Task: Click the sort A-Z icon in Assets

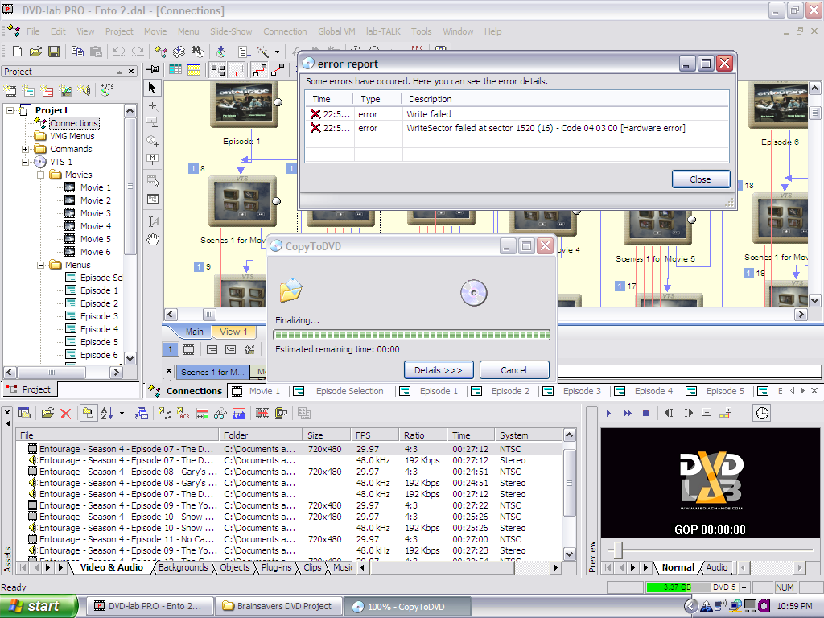Action: point(107,414)
